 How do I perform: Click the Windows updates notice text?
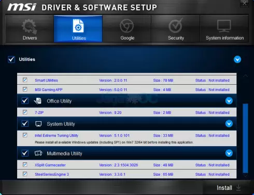click(114, 142)
